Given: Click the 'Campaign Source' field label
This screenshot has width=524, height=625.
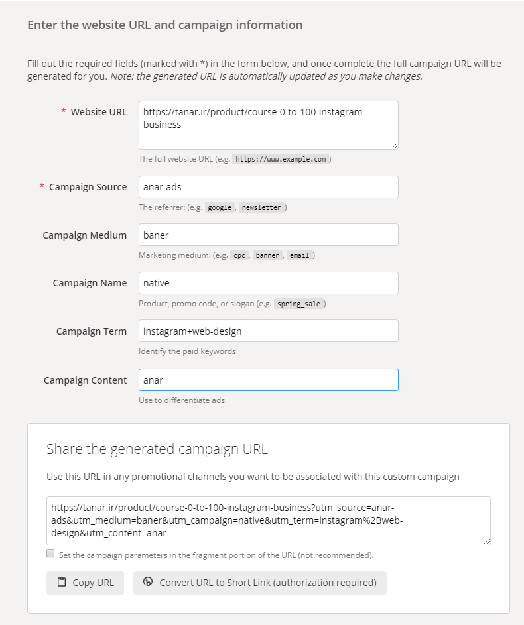Looking at the screenshot, I should [x=88, y=187].
